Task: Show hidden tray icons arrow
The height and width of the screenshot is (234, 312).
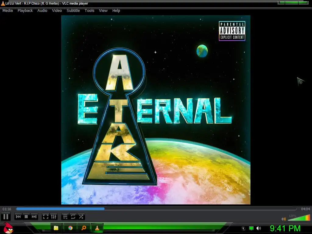Action: [243, 229]
